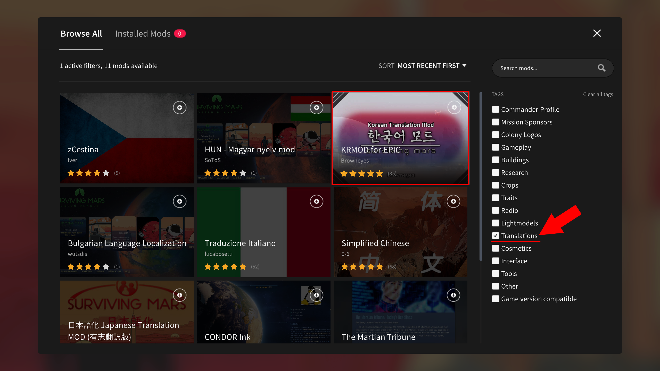Open The Martian Tribune mod card
660x371 pixels.
click(400, 312)
